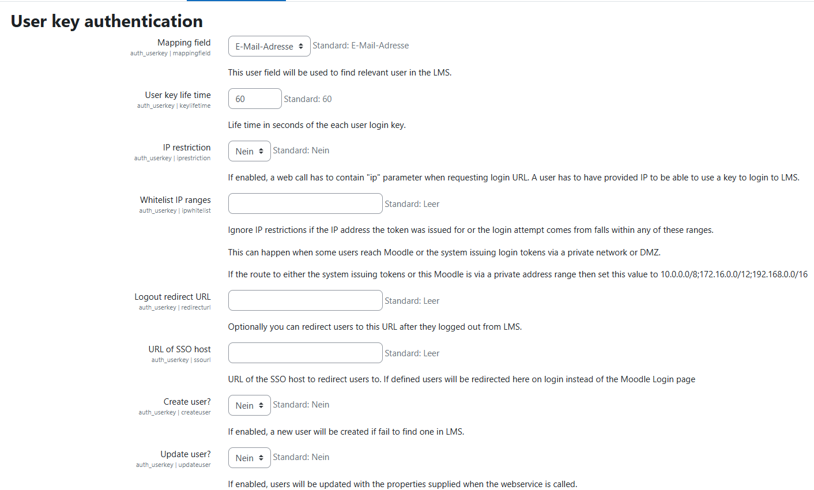The height and width of the screenshot is (490, 814).
Task: Focus the Logout redirect URL text box
Action: coord(305,300)
